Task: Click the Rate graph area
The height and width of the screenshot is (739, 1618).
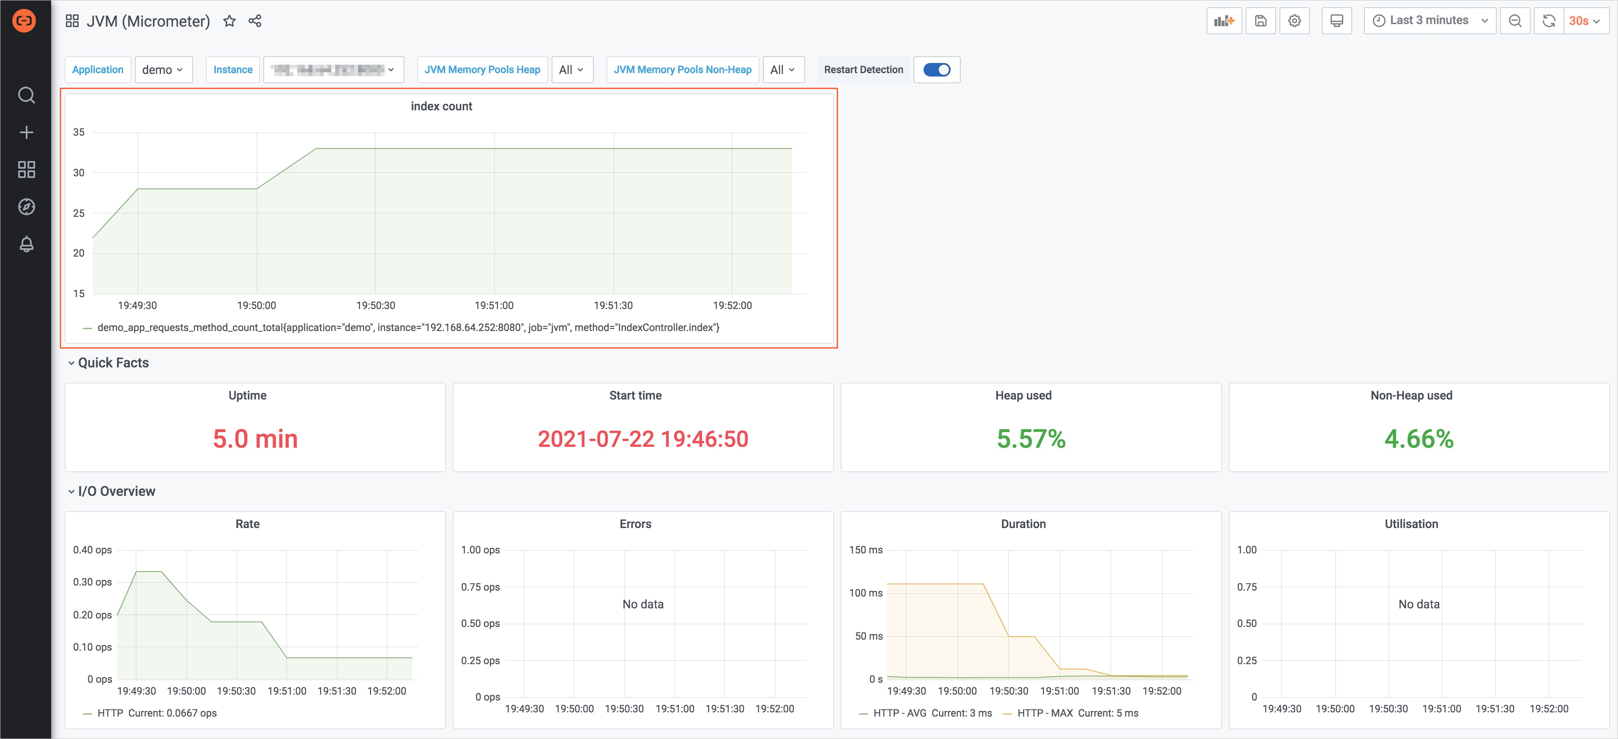Action: tap(268, 615)
